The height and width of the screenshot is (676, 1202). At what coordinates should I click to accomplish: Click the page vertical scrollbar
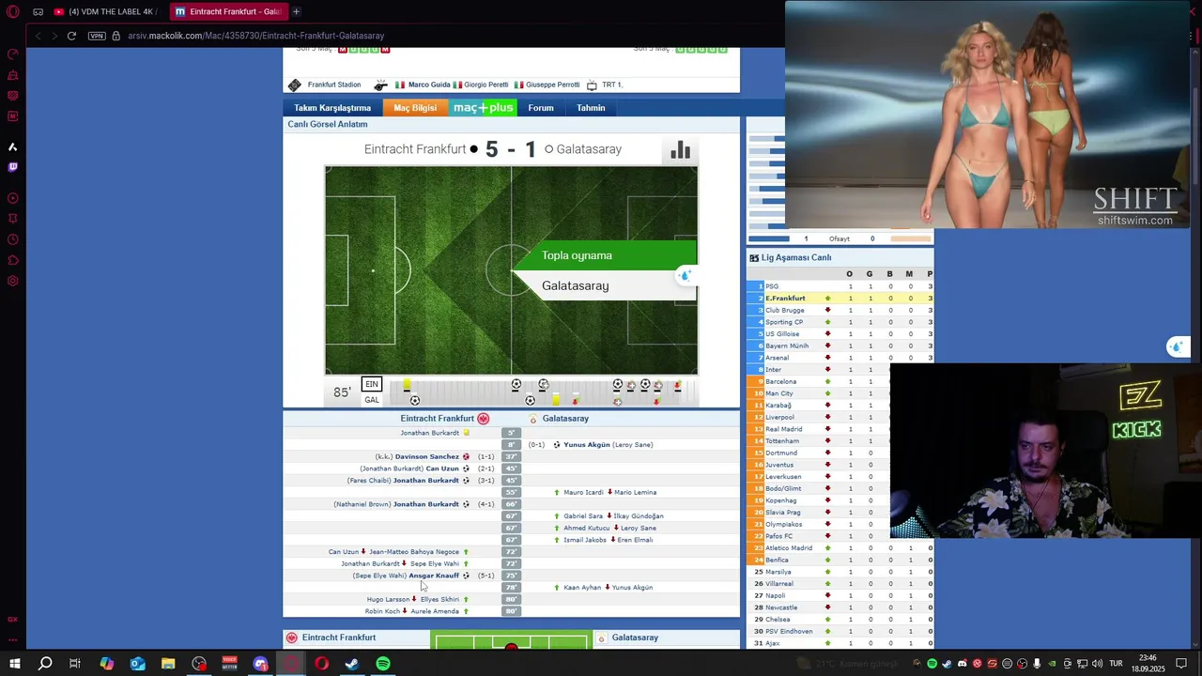(1195, 347)
